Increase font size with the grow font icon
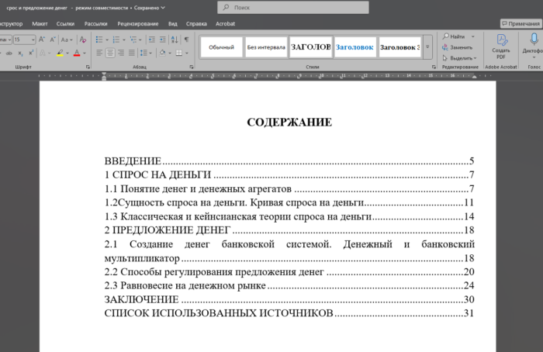This screenshot has width=543, height=352. [42, 40]
